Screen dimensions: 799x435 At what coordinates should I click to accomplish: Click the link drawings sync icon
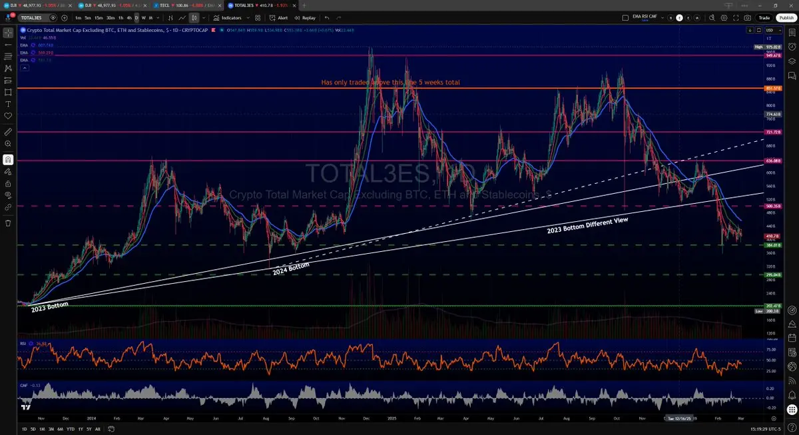coord(8,207)
